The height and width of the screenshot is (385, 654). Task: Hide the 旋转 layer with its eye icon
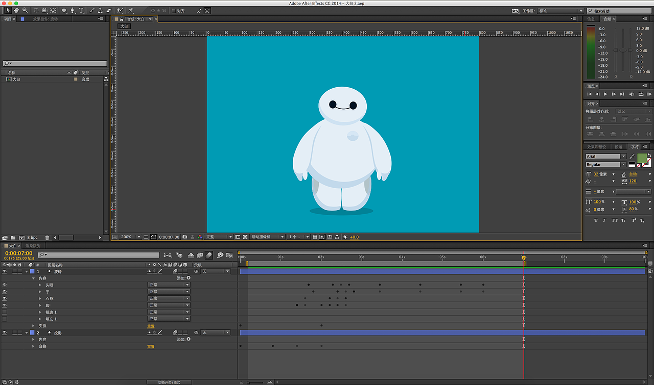coord(5,271)
